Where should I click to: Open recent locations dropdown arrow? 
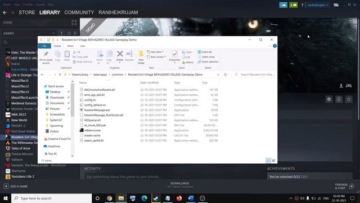pos(55,74)
